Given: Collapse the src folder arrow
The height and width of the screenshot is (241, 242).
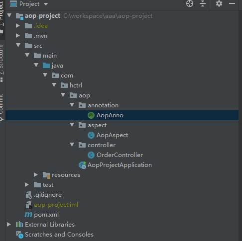Looking at the screenshot, I should [x=18, y=45].
